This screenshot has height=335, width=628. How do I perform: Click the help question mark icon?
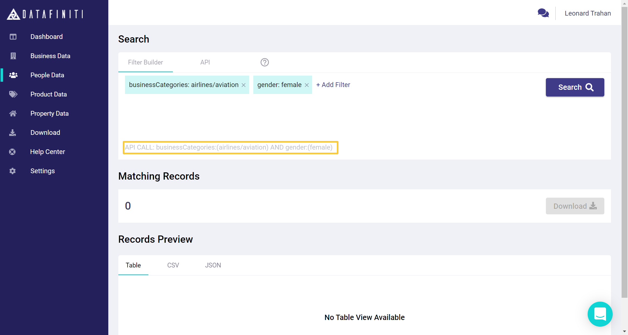point(264,62)
